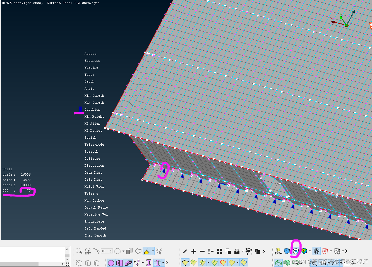Click the Min Length criterion label

click(94, 96)
